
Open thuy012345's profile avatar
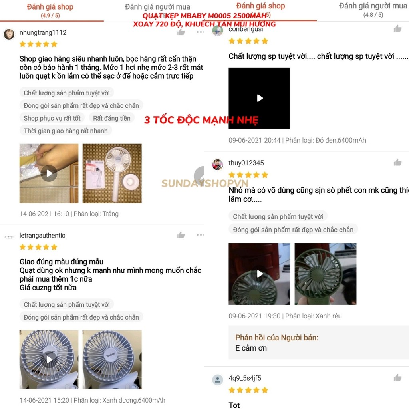pos(218,165)
